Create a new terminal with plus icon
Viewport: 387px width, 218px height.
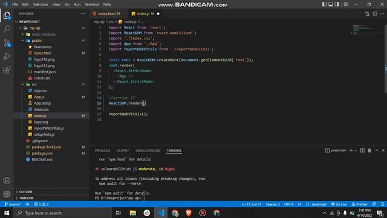(351, 151)
